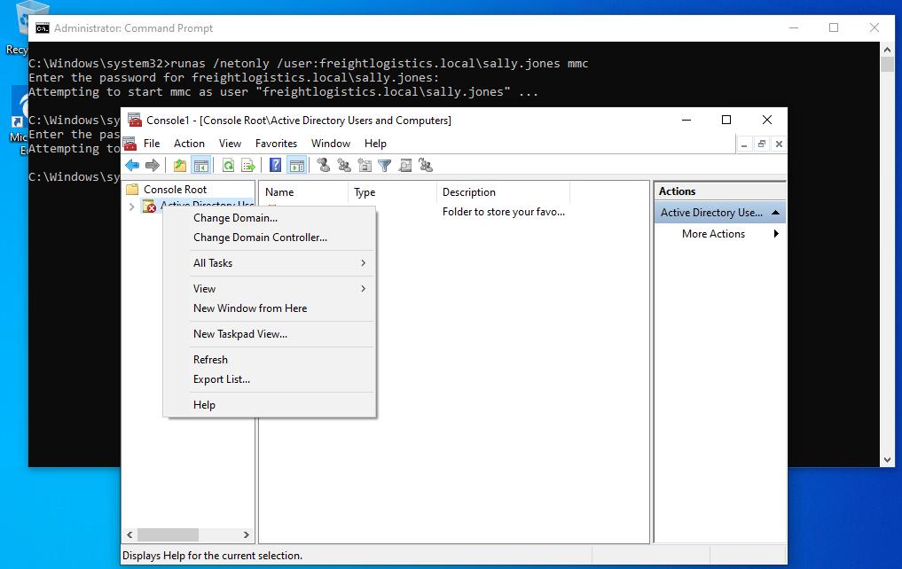Expand the More Actions arrow in the Actions pane
Viewport: 902px width, 569px height.
[776, 234]
